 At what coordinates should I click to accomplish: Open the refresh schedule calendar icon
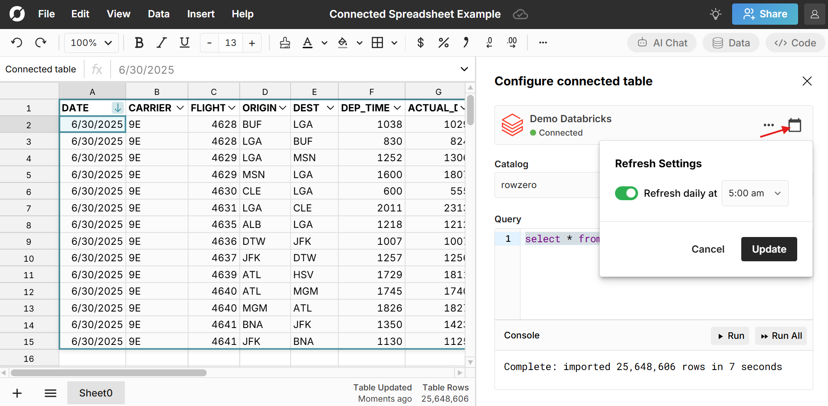coord(795,125)
